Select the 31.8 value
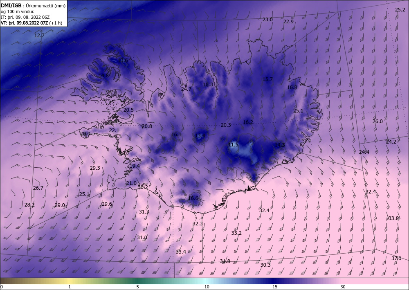 225,261
